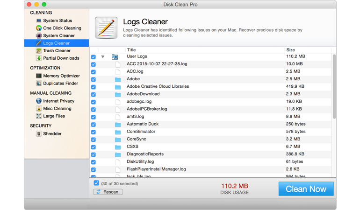Image resolution: width=360 pixels, height=210 pixels.
Task: Open the Shredder security tool
Action: click(52, 134)
